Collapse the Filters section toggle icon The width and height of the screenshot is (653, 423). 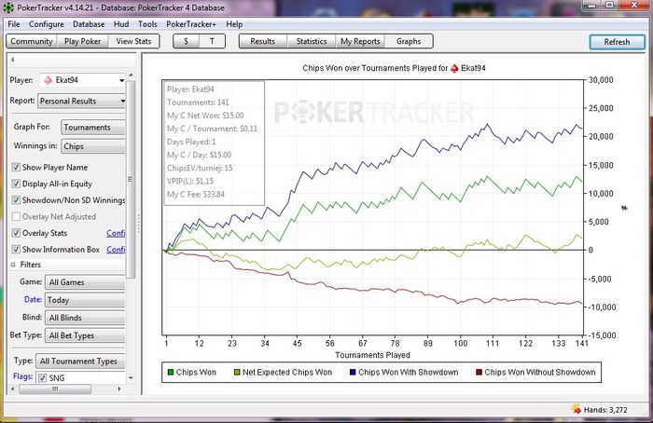(x=13, y=265)
